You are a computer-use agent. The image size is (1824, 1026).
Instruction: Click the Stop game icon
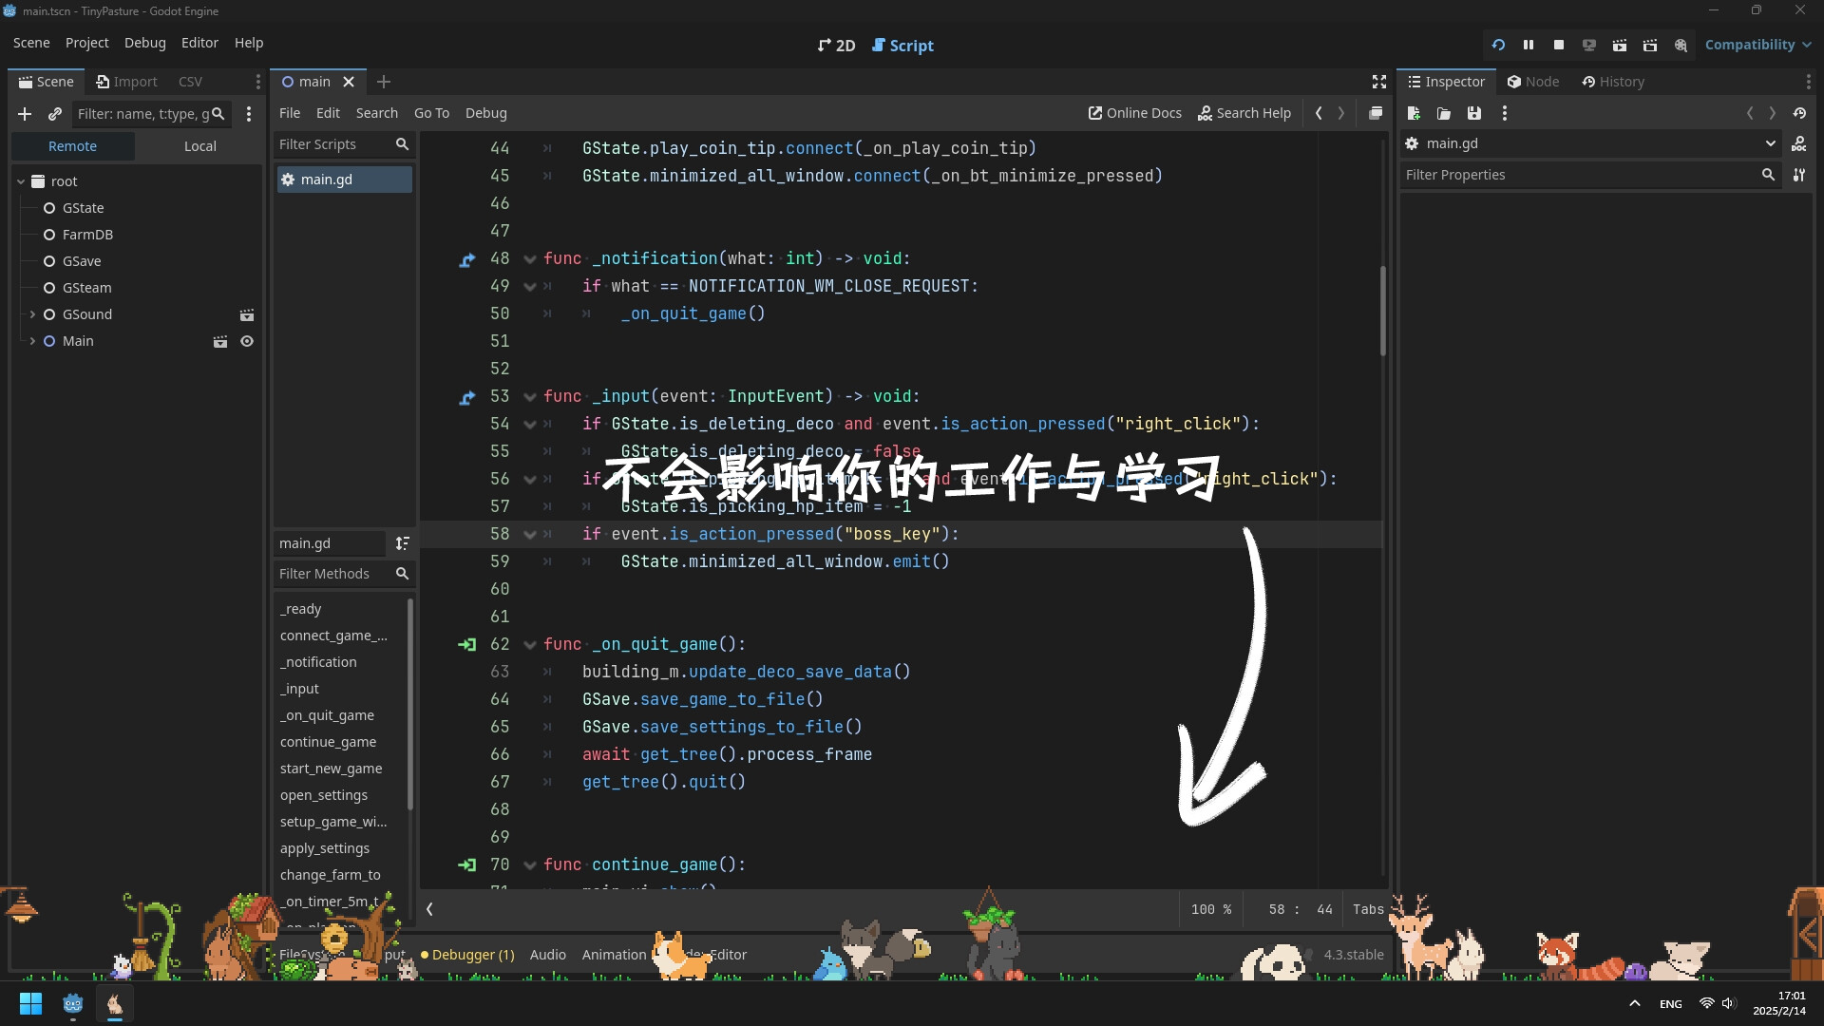point(1557,45)
